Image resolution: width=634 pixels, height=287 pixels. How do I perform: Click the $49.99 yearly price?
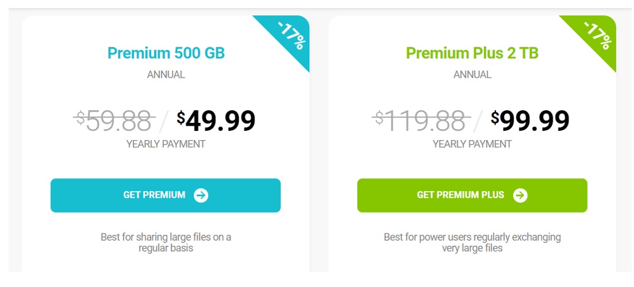(216, 120)
